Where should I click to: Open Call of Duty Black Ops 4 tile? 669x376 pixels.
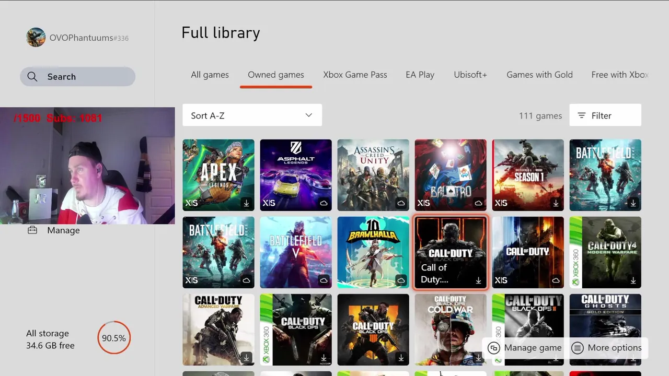tap(373, 330)
